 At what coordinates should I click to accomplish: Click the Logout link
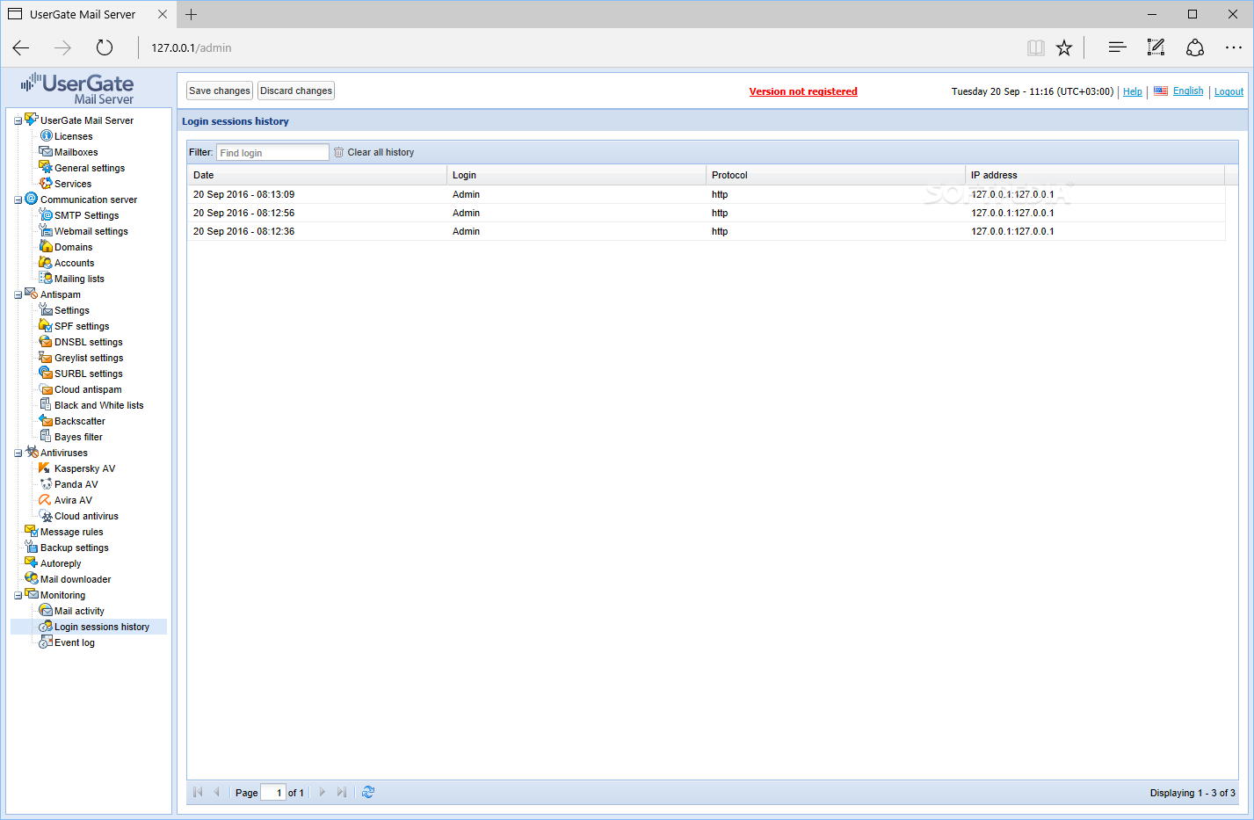point(1229,91)
